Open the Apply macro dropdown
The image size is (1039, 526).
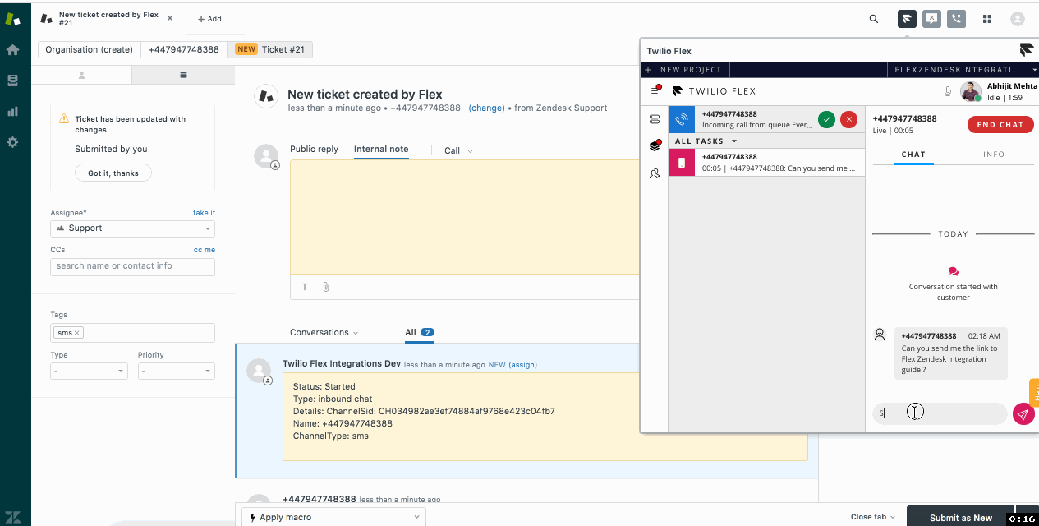click(333, 517)
